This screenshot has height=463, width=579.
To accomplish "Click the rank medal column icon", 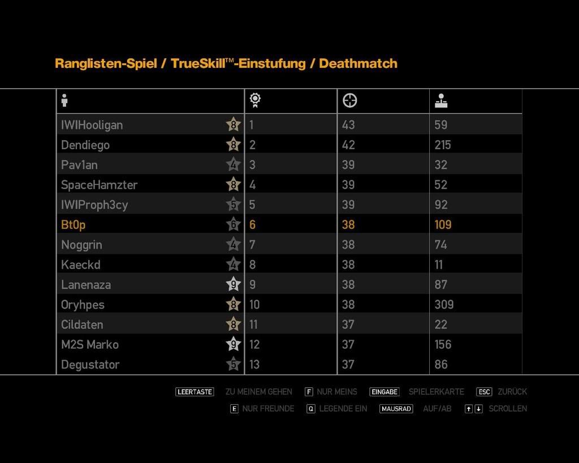I will (255, 101).
